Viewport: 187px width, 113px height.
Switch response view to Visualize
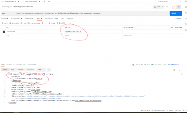tap(30, 70)
